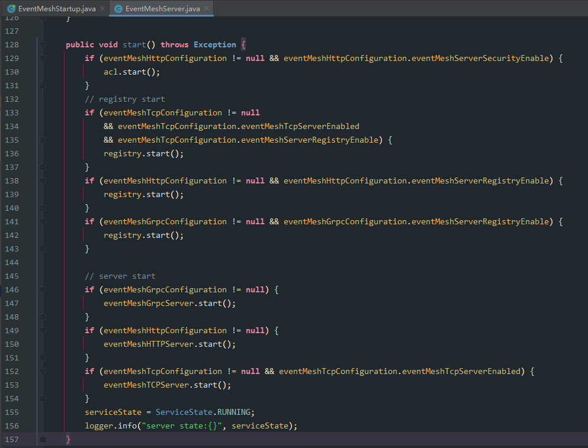Viewport: 588px width, 448px height.
Task: Click 'eventMeshHTTPServer.start();' call
Action: 169,344
